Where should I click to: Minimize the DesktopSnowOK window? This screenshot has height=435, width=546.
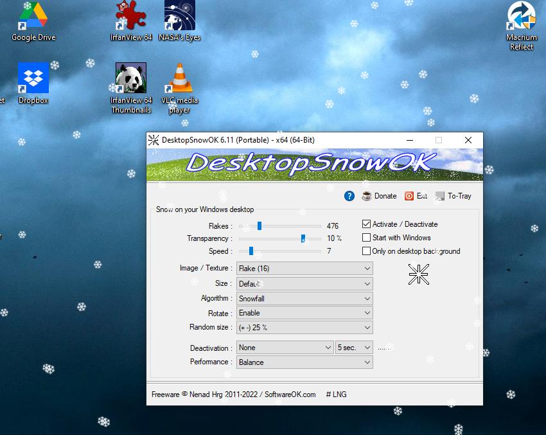coord(410,140)
